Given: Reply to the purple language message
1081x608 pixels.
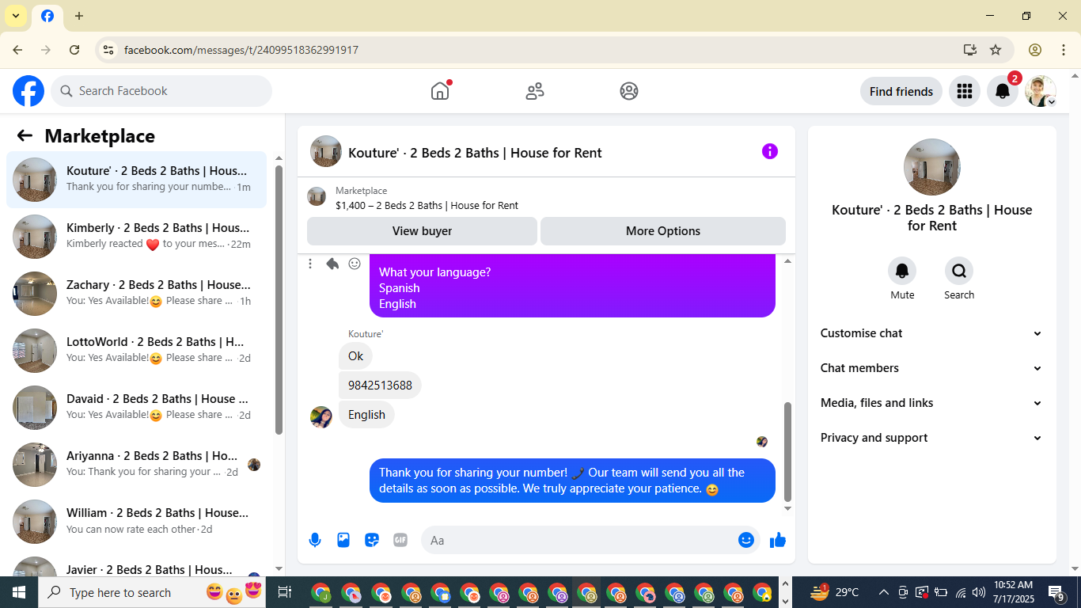Looking at the screenshot, I should click(x=332, y=264).
